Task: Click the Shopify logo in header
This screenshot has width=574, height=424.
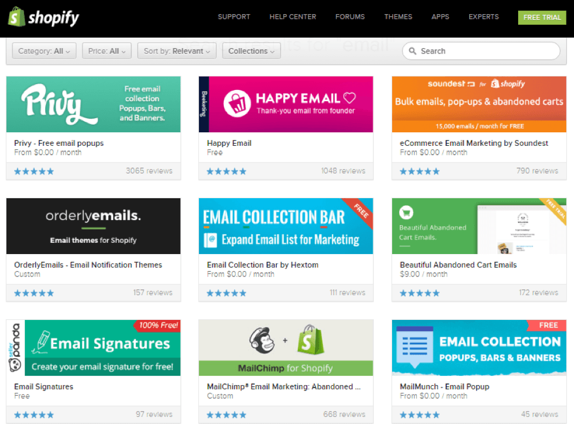Action: [44, 17]
